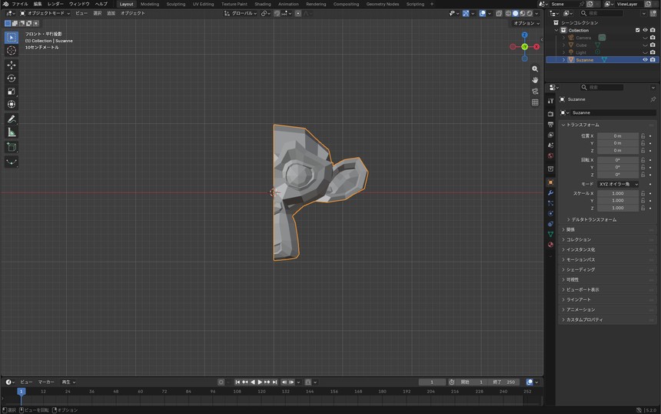Viewport: 661px width, 414px height.
Task: Switch to the Sculpting workspace tab
Action: (x=175, y=4)
